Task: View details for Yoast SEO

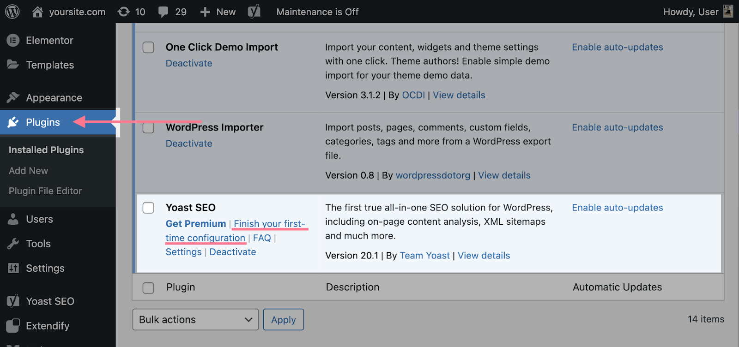Action: 484,256
